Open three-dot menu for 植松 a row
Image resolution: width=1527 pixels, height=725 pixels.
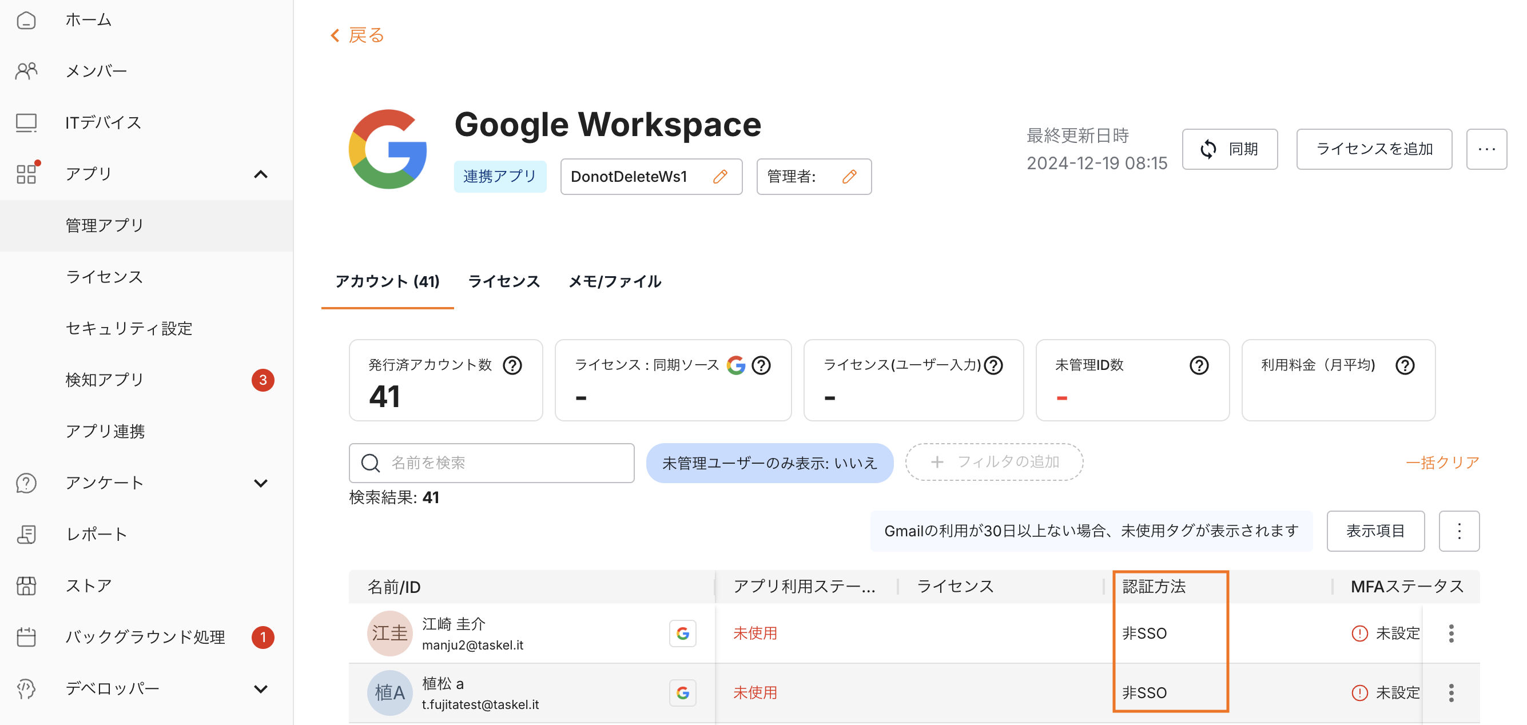(x=1450, y=692)
